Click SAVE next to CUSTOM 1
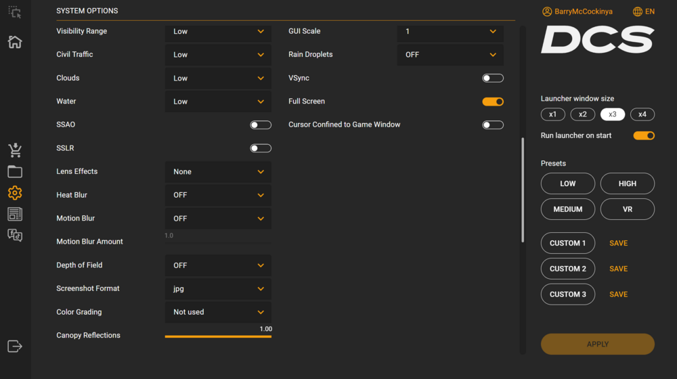The width and height of the screenshot is (677, 379). tap(618, 243)
